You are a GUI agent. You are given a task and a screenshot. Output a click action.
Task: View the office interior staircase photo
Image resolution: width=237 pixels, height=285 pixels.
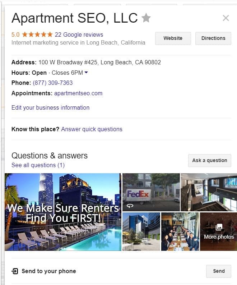click(209, 192)
